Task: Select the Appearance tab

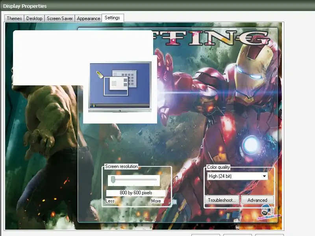Action: [x=88, y=18]
